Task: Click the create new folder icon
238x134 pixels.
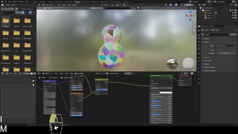Action: (x=16, y=9)
